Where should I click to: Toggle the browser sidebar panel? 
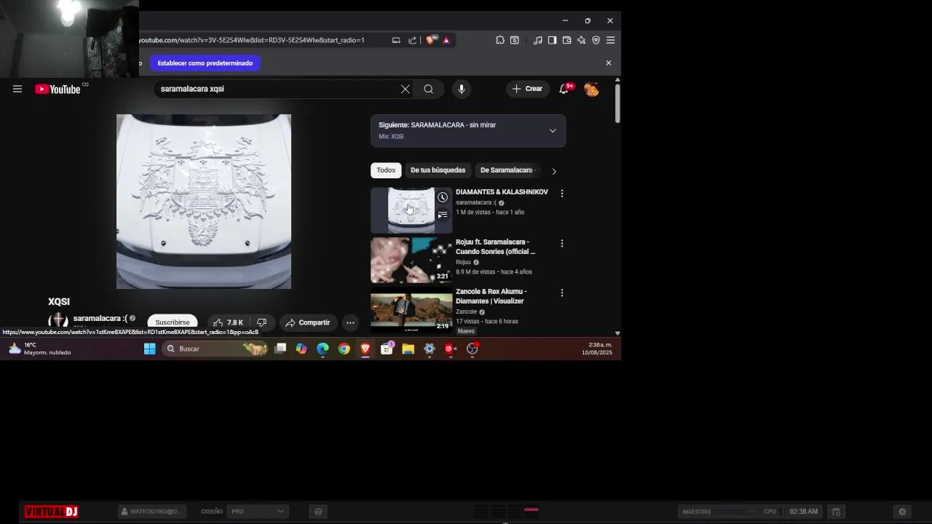pos(552,40)
